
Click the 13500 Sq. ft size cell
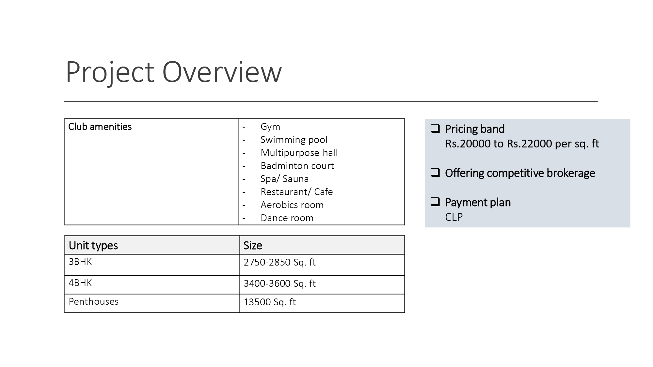270,302
